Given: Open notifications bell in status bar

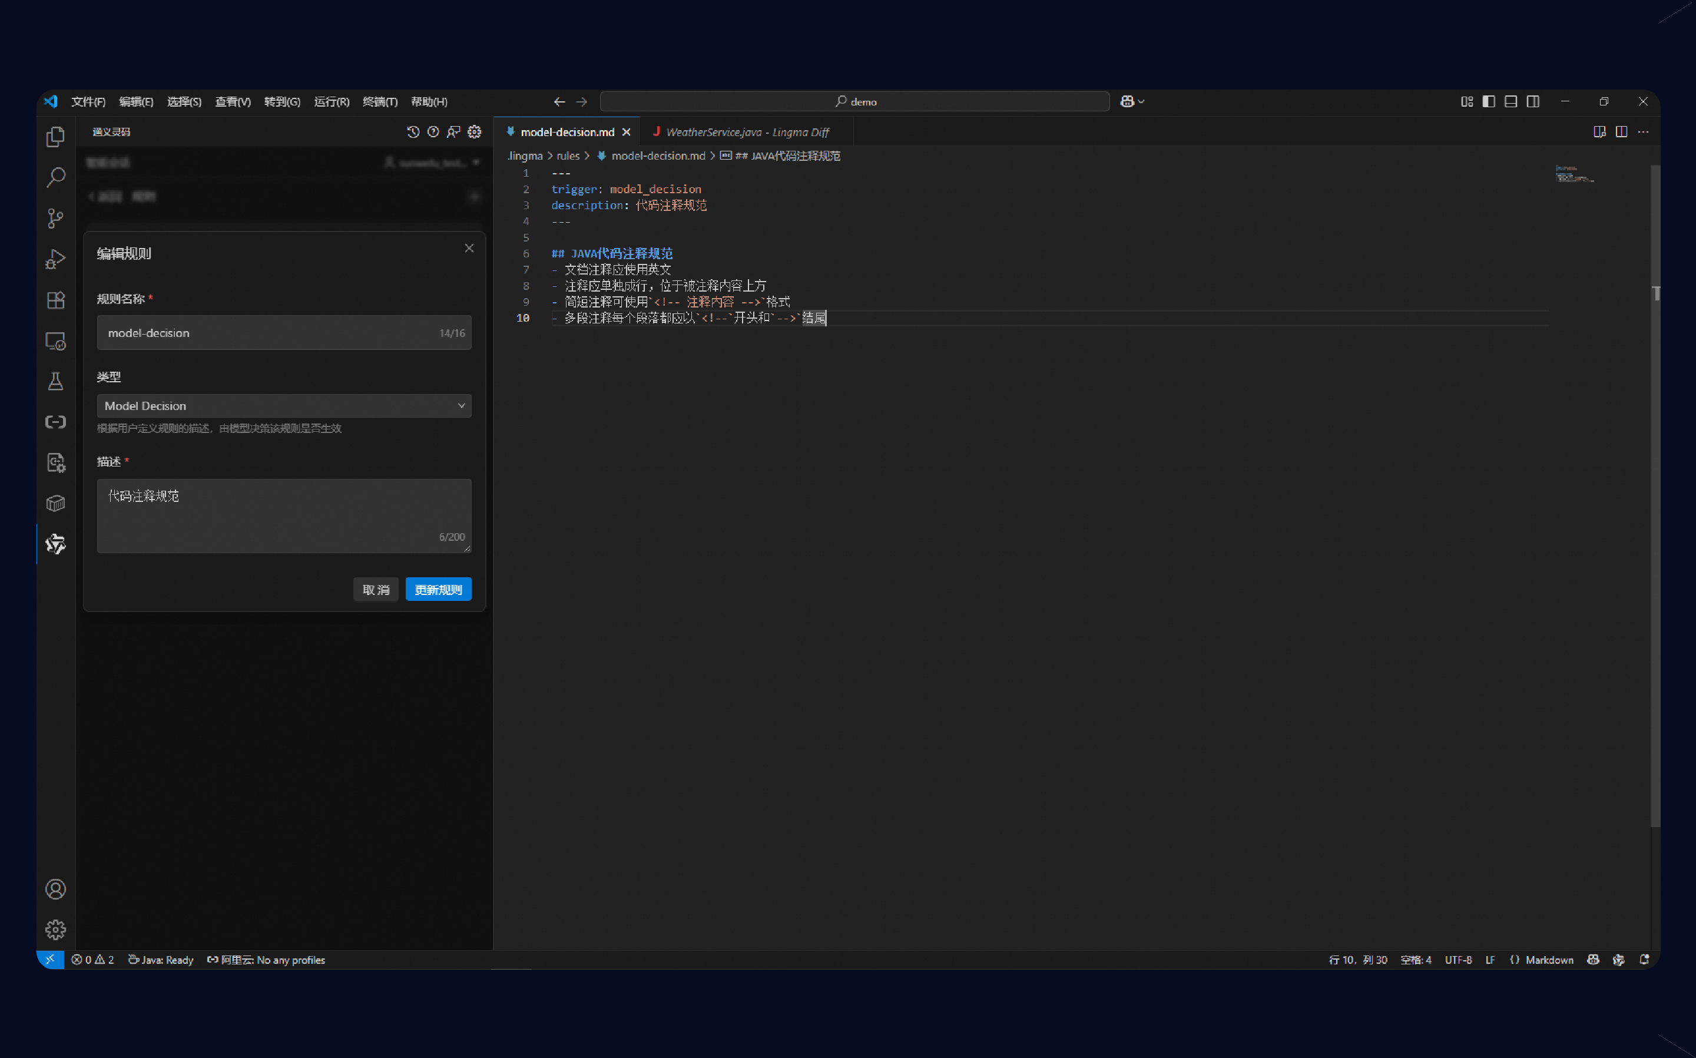Looking at the screenshot, I should click(1644, 960).
